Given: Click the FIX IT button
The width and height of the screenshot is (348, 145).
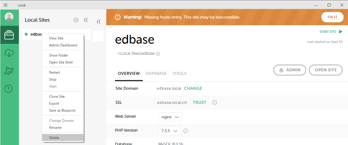Looking at the screenshot, I should point(332,17).
